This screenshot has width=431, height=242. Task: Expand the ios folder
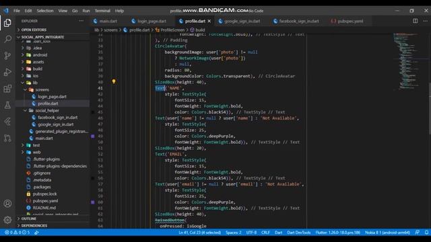(x=36, y=76)
